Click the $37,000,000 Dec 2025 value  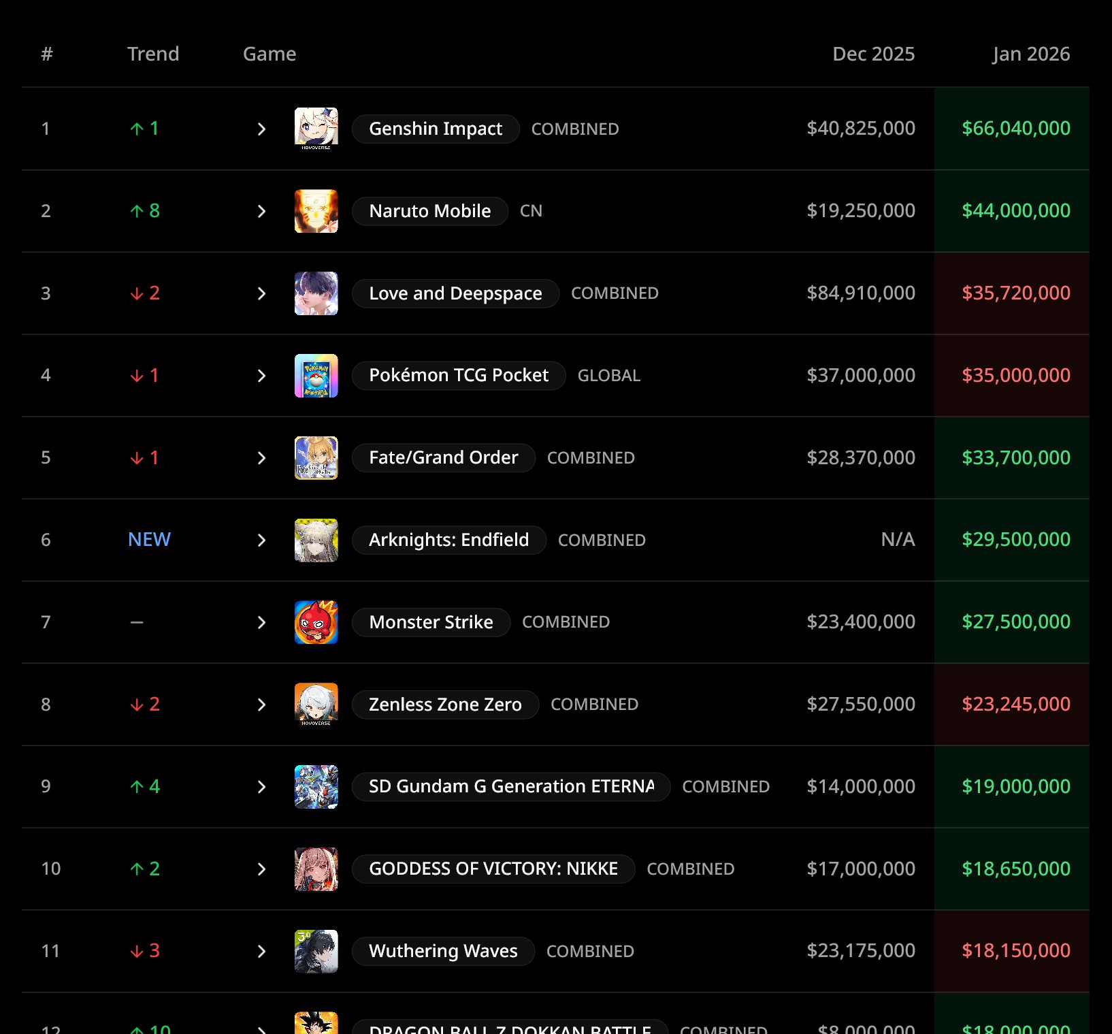coord(861,376)
